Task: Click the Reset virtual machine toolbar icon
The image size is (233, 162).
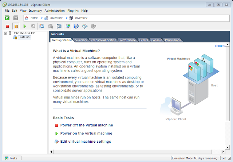Action: [x=33, y=26]
